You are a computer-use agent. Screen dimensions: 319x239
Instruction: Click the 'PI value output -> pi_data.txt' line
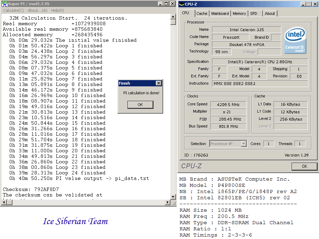tap(79, 179)
